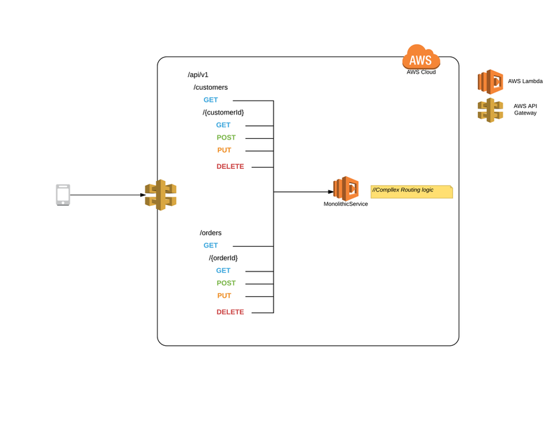Click GET under /orders

[x=210, y=245]
